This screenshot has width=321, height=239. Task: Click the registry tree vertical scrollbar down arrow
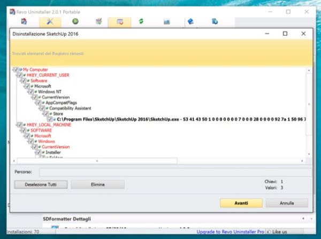[x=309, y=154]
